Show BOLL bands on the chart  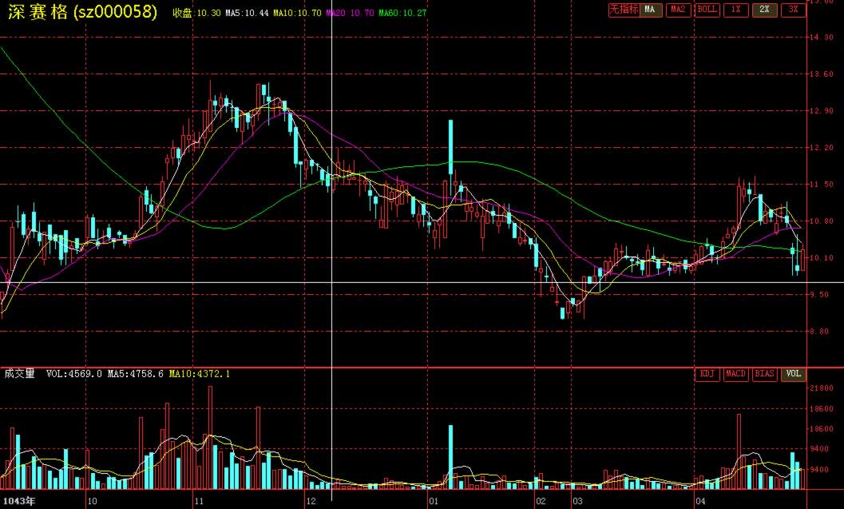[707, 10]
